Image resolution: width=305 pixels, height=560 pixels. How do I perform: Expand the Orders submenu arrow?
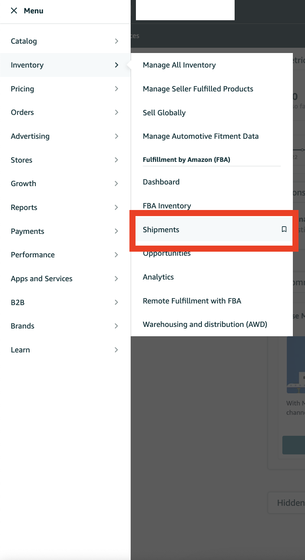tap(116, 112)
